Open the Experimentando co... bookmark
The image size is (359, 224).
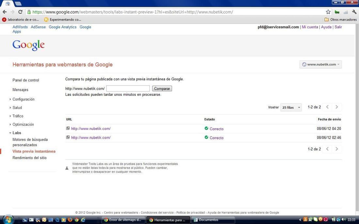63,20
